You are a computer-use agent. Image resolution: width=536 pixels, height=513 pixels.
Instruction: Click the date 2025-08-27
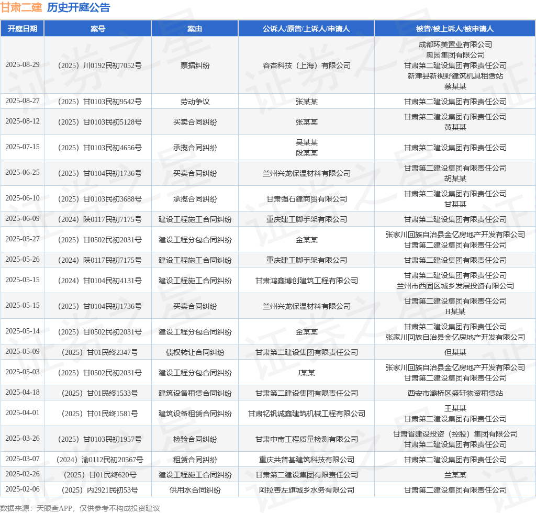23,101
